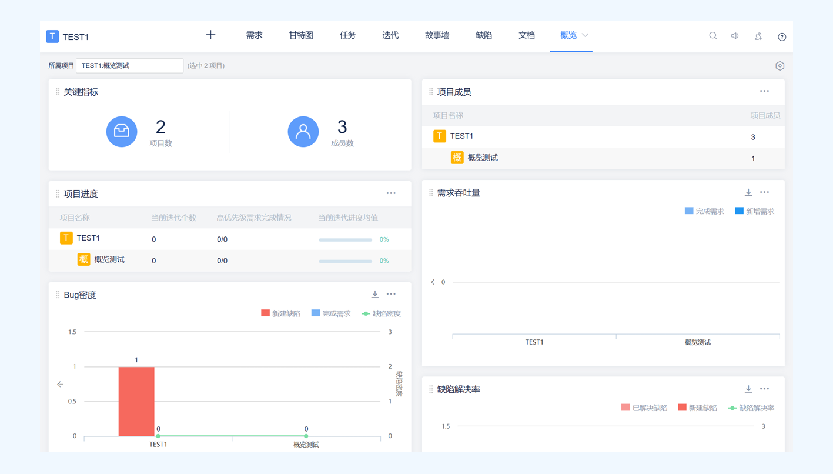Toggle 完成需求 legend in 需求吞吐量 chart
Screen dimensions: 833x474
(x=704, y=211)
